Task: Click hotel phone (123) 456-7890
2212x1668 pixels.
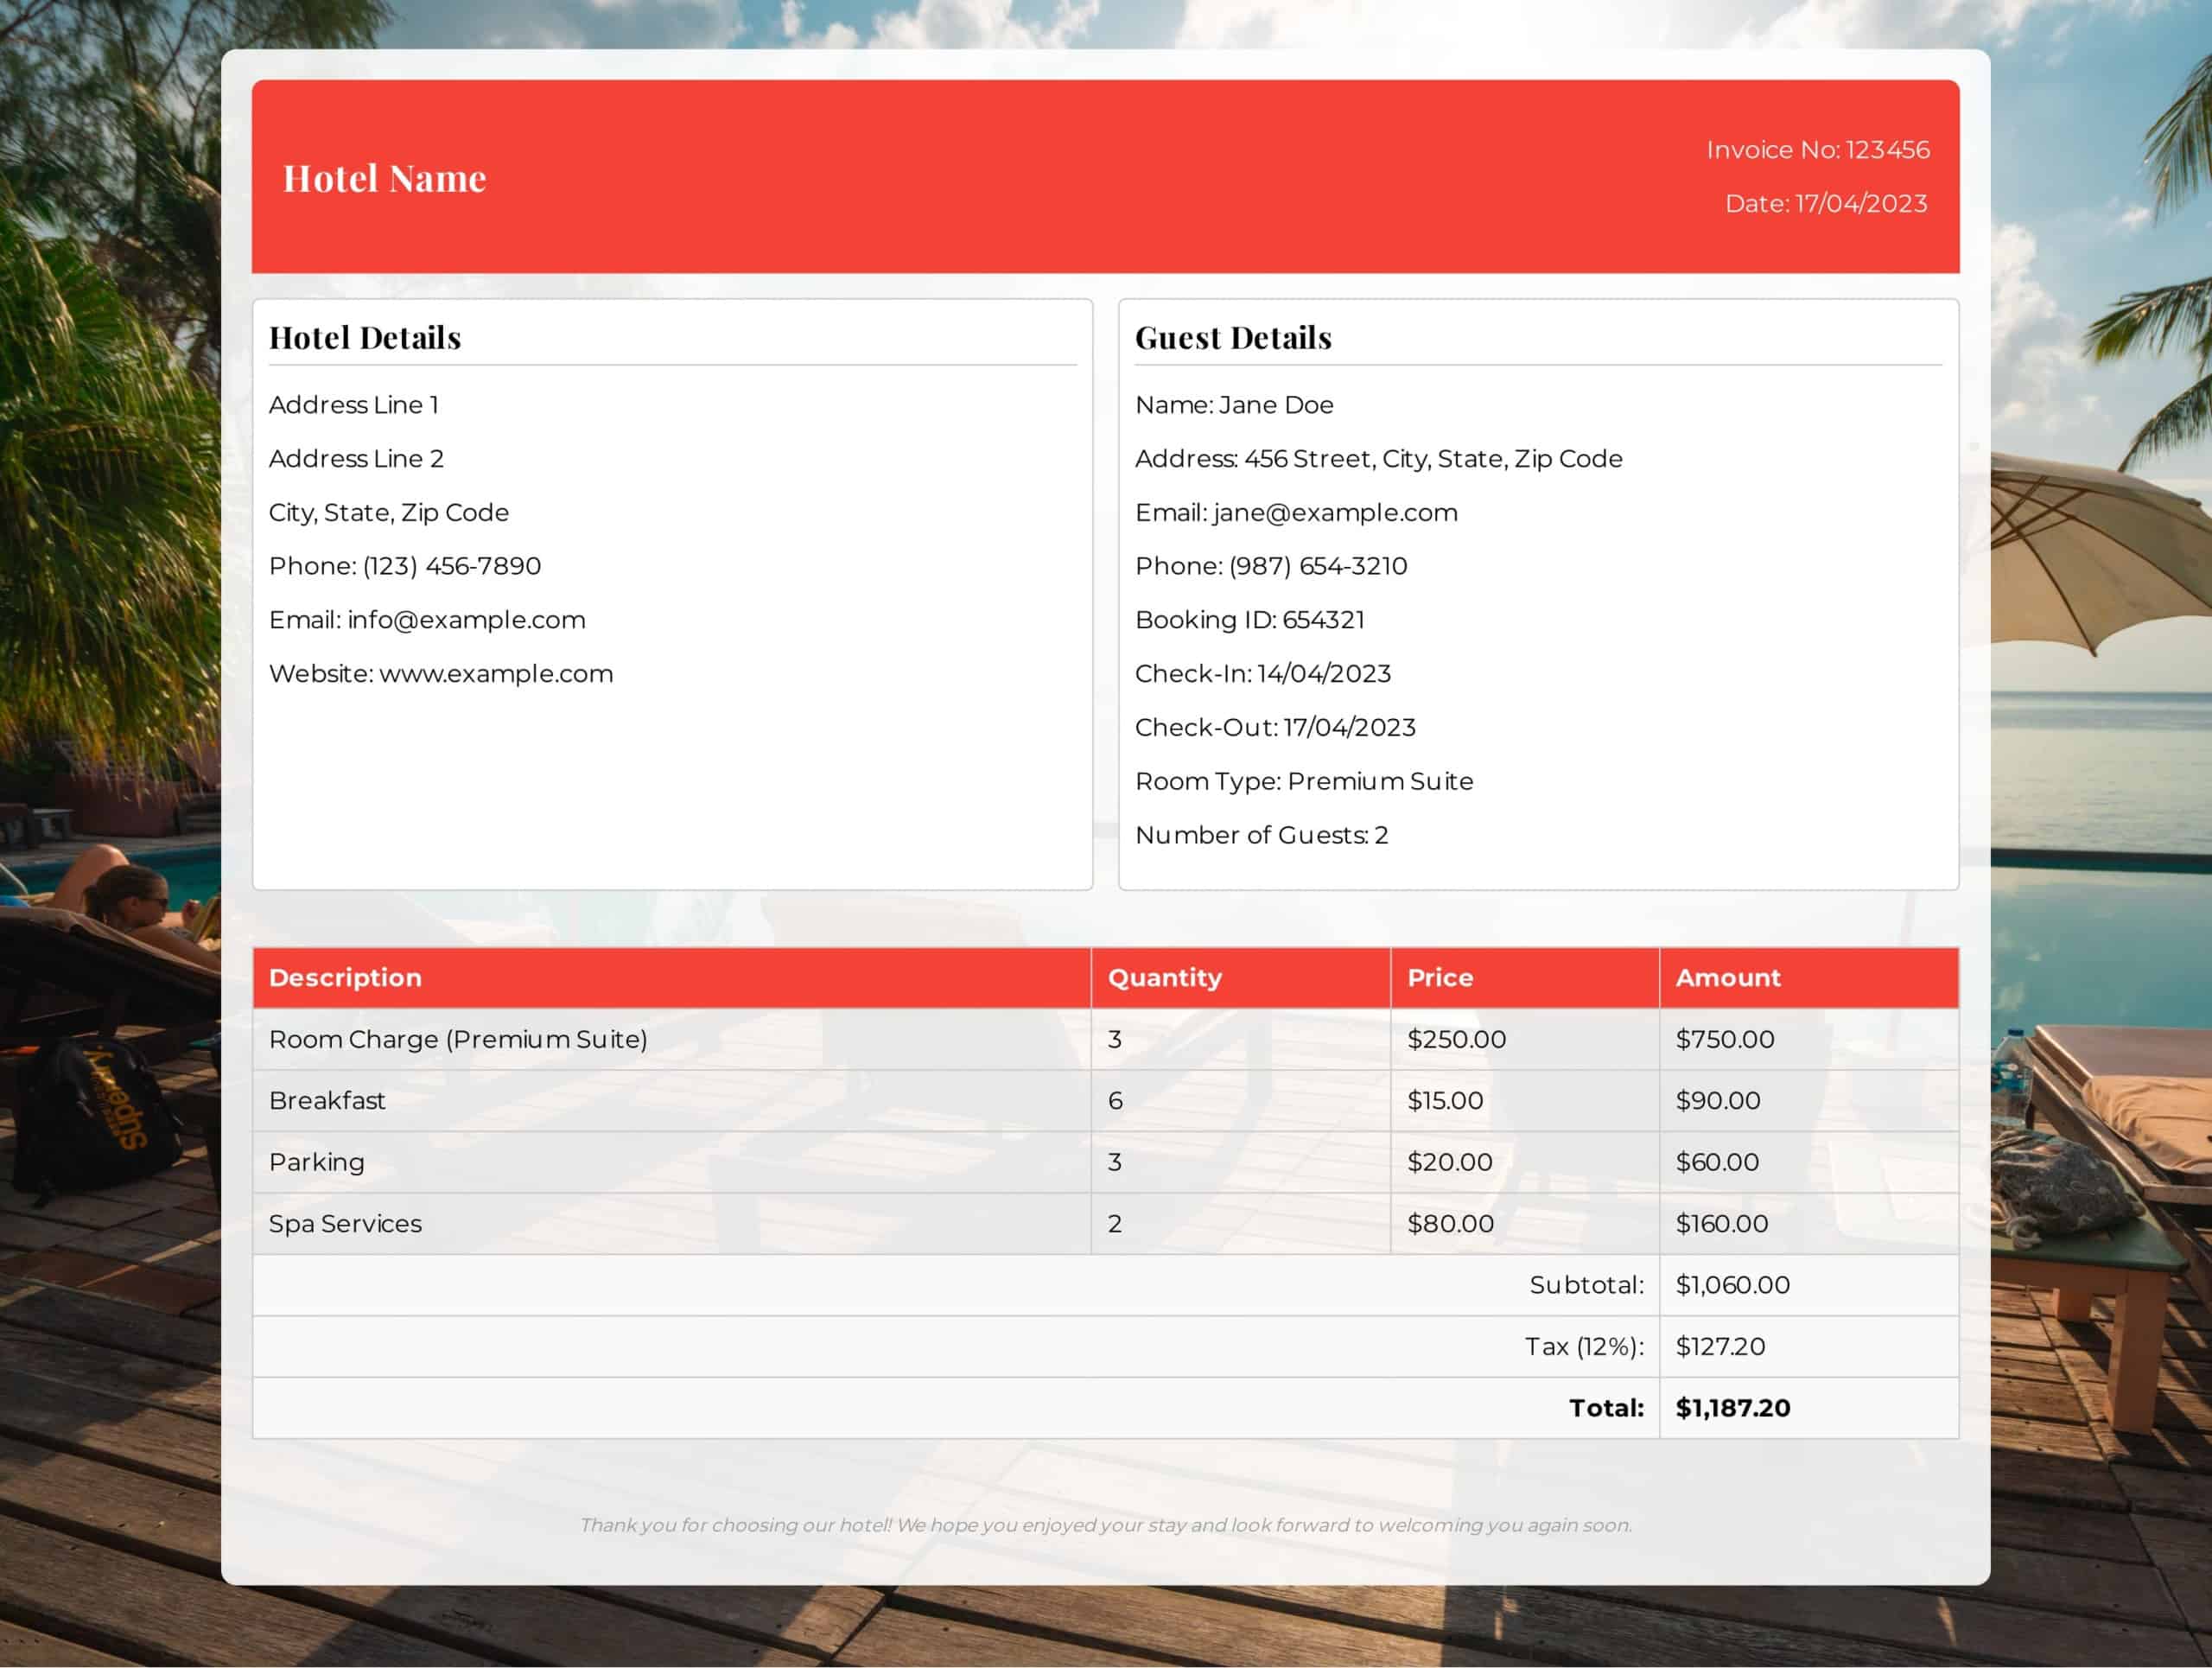Action: 451,566
